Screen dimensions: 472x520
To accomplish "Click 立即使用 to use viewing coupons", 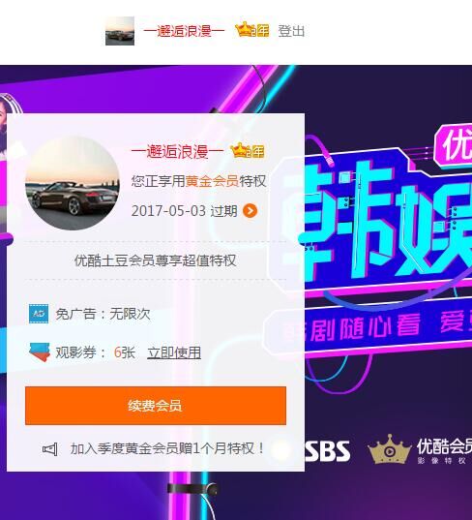I will [174, 352].
